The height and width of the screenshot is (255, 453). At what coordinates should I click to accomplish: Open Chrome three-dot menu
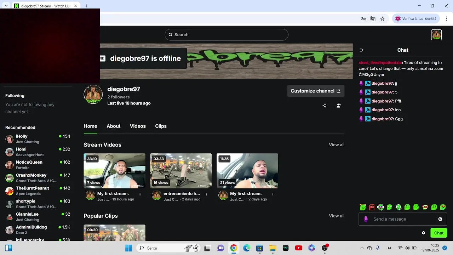[x=447, y=19]
